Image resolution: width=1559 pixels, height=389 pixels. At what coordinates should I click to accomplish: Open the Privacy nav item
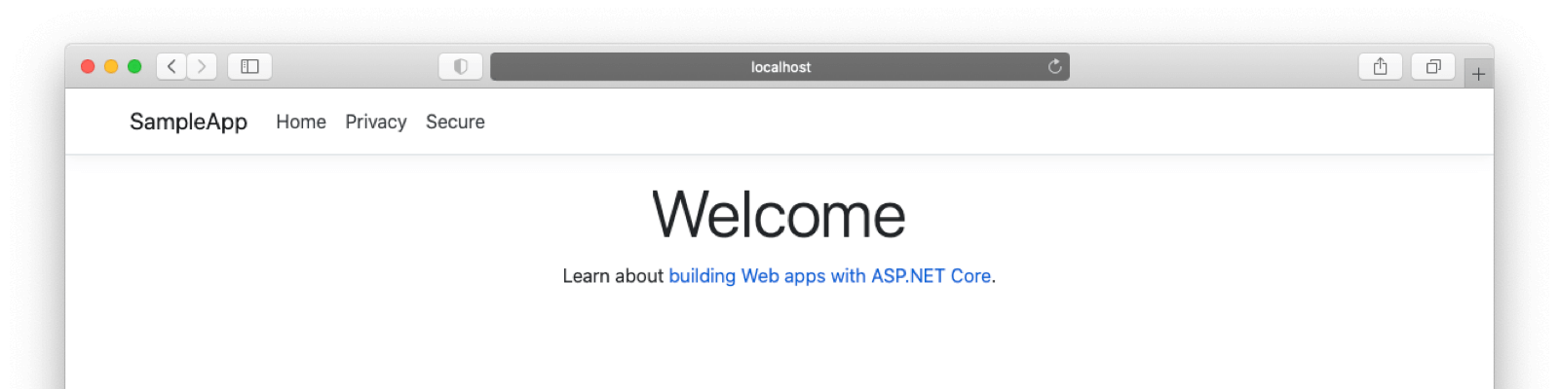coord(376,122)
